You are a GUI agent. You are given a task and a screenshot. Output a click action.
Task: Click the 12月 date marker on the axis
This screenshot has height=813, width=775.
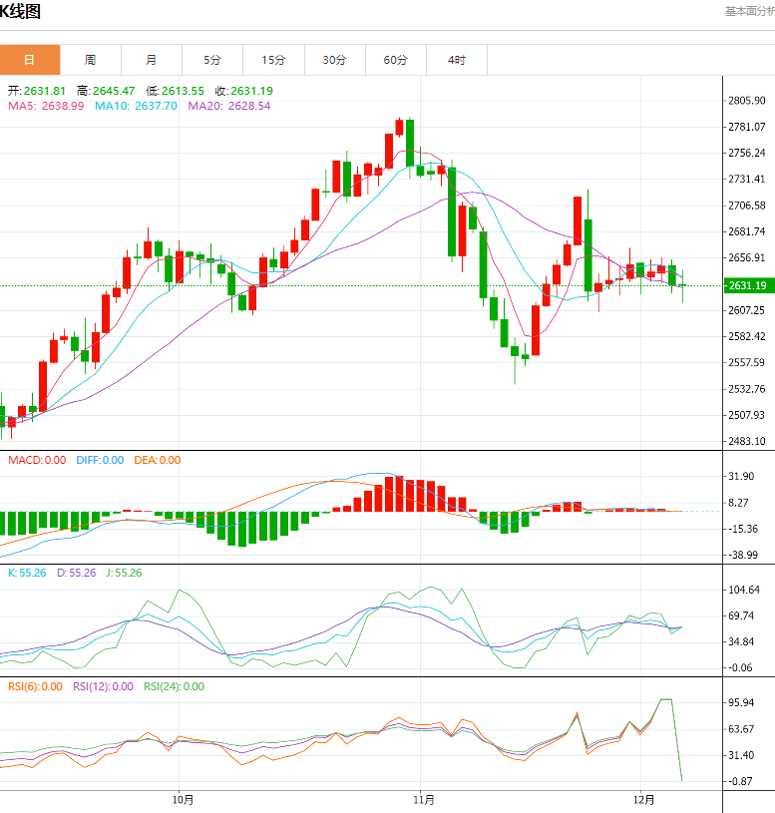pyautogui.click(x=644, y=799)
